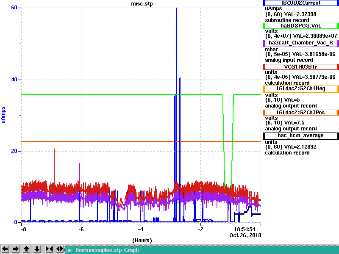
Task: Select the haBDSPOS.VAL curve legend
Action: [301, 26]
